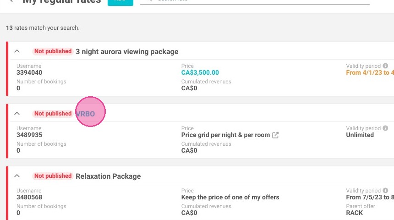Select the From 4/1/23 validity period text

click(x=370, y=73)
